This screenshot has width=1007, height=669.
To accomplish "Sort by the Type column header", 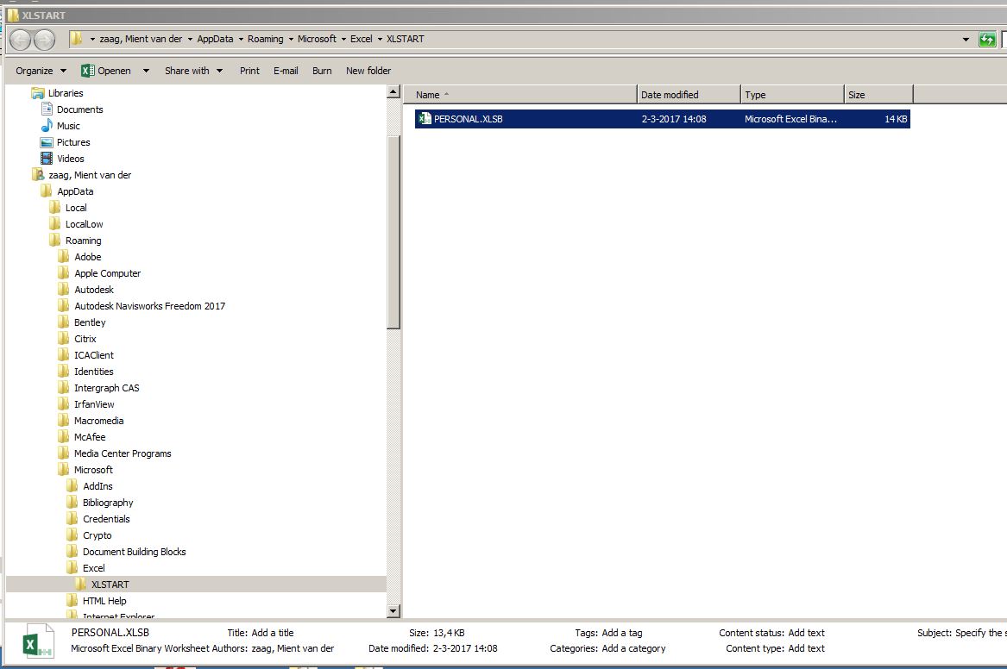I will 792,94.
